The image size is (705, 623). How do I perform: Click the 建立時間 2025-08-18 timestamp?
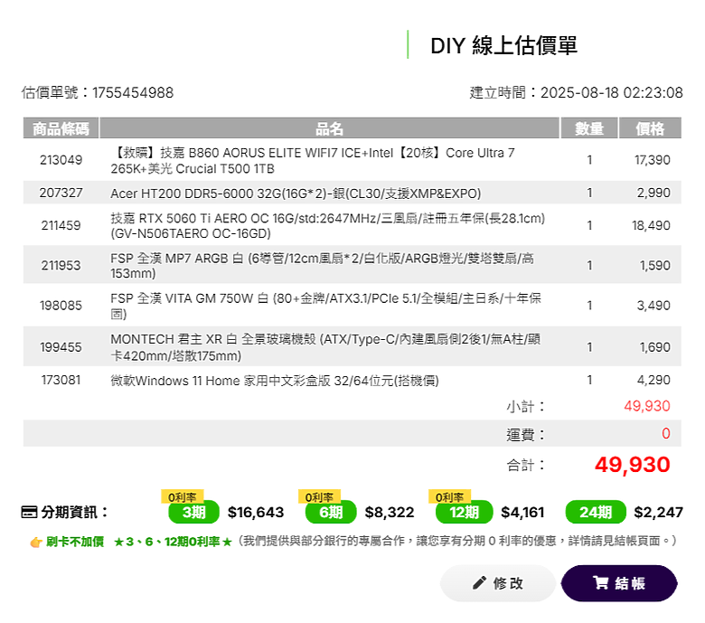coord(576,92)
